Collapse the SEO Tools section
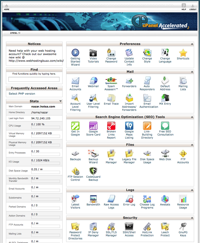The height and width of the screenshot is (243, 200). click(192, 117)
